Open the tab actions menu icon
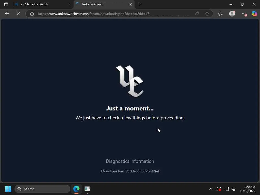This screenshot has width=260, height=195. pyautogui.click(x=6, y=4)
